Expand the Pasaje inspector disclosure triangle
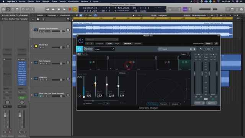245x138 pixels. coord(2,15)
